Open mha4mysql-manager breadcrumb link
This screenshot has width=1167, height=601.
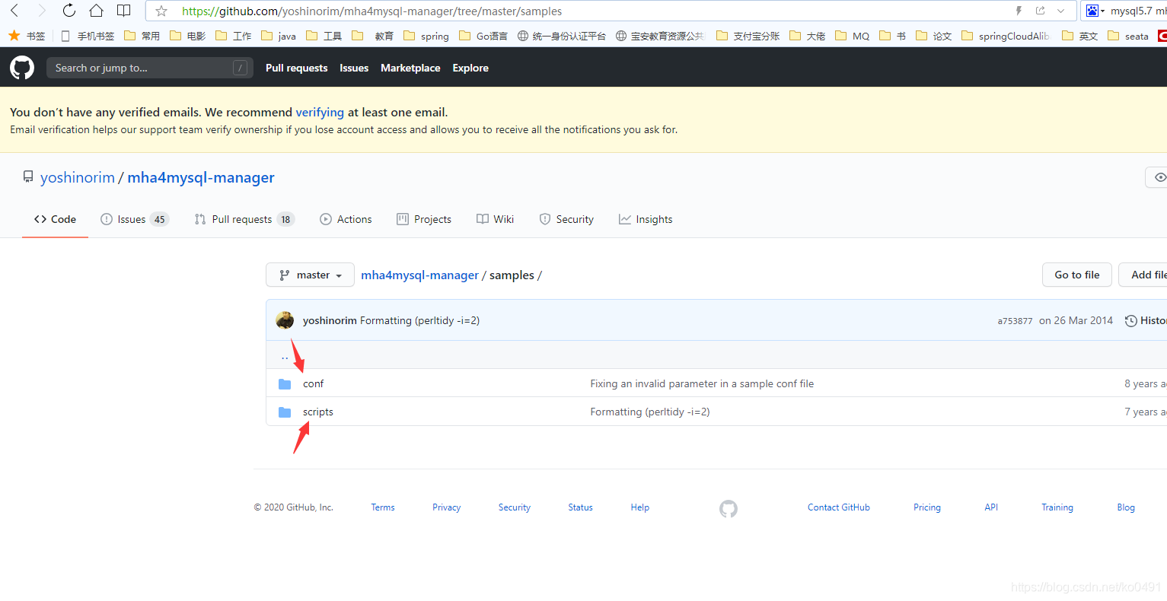419,275
